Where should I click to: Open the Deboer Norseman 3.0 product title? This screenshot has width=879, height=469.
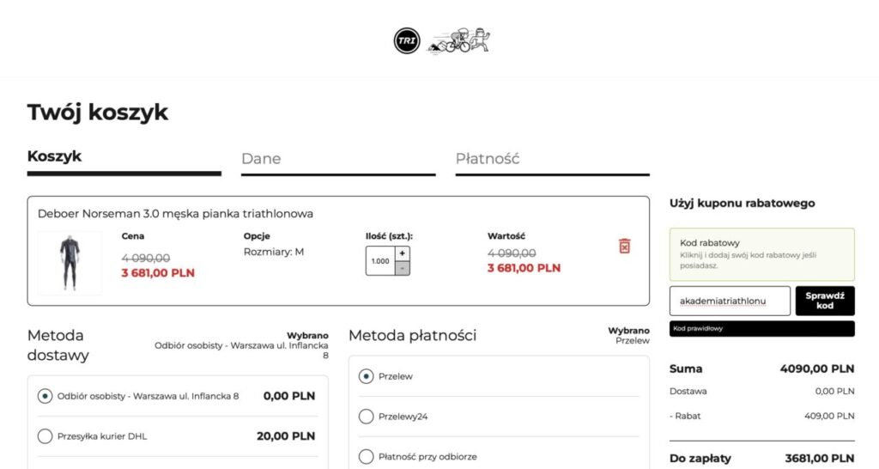[x=175, y=214]
